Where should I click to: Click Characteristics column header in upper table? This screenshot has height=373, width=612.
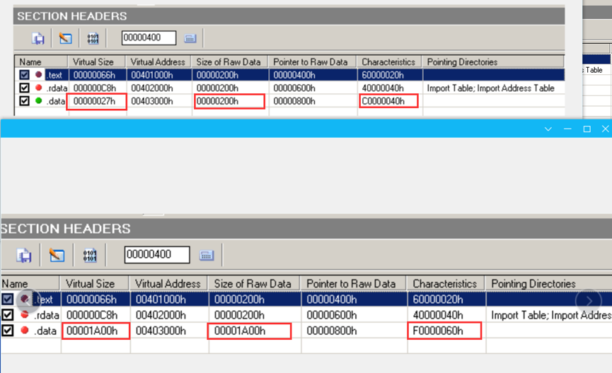pyautogui.click(x=388, y=62)
